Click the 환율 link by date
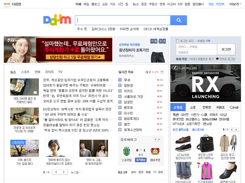This screenshot has width=245, height=183. click(x=148, y=172)
